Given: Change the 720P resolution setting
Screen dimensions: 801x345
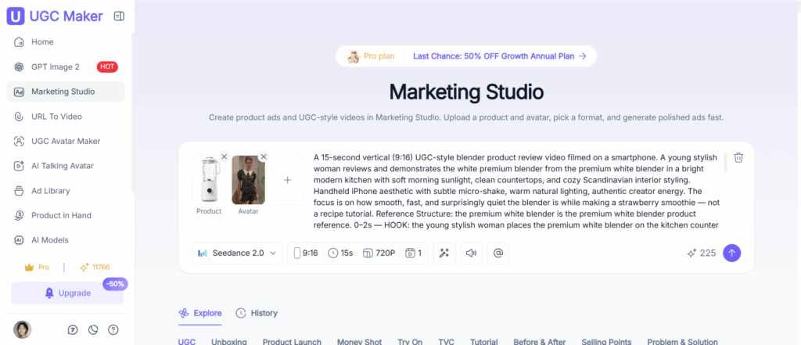Looking at the screenshot, I should (379, 253).
